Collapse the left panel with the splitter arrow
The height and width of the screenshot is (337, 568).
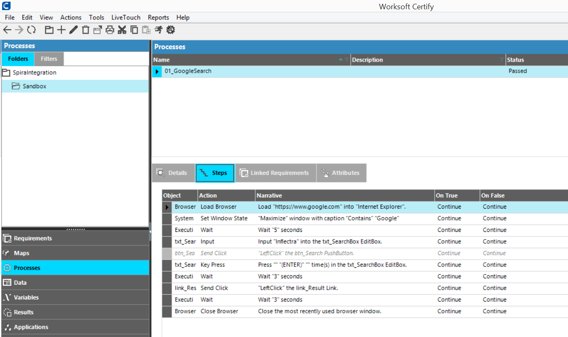click(150, 232)
